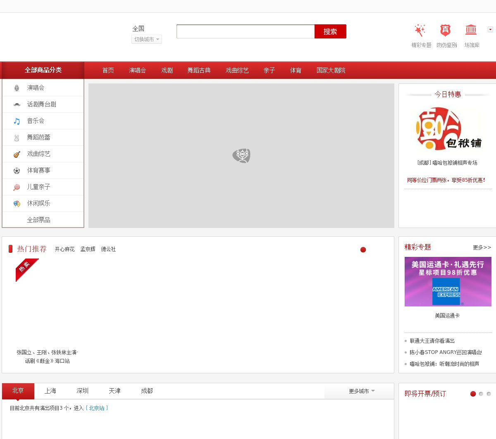Click the soccer ball icon for 体育赛事
The height and width of the screenshot is (439, 496).
17,171
